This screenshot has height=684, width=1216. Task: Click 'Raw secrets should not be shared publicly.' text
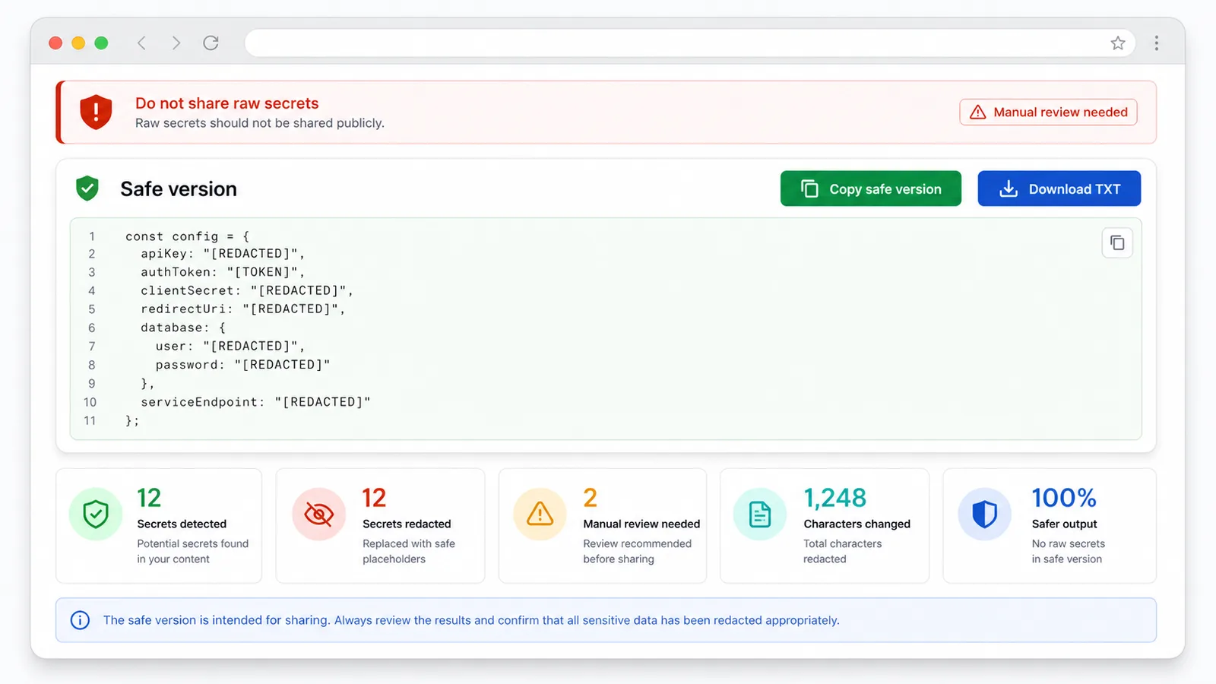260,123
